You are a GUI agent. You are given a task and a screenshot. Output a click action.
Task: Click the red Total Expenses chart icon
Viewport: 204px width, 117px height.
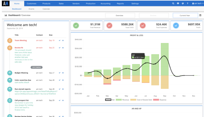tap(142, 25)
